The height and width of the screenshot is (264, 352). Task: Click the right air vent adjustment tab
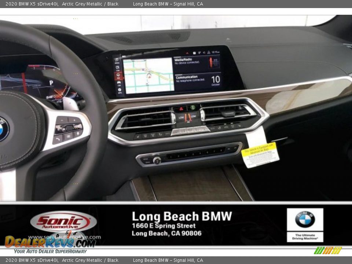tap(228, 114)
